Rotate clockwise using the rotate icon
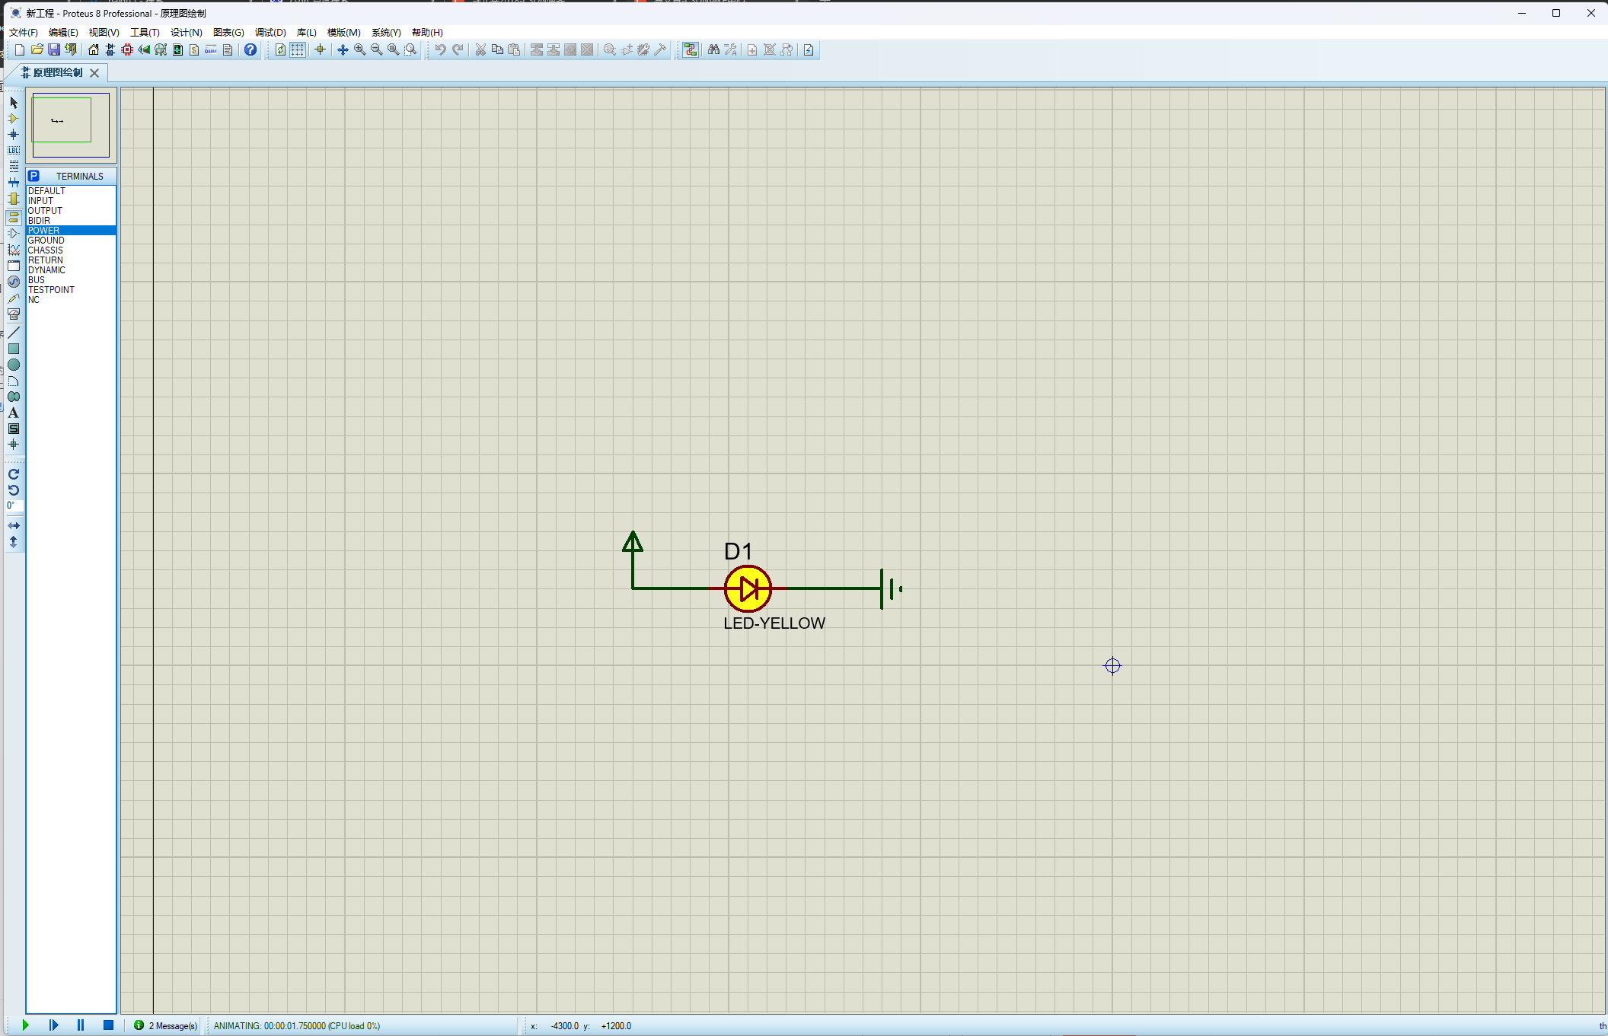This screenshot has height=1036, width=1608. [13, 474]
